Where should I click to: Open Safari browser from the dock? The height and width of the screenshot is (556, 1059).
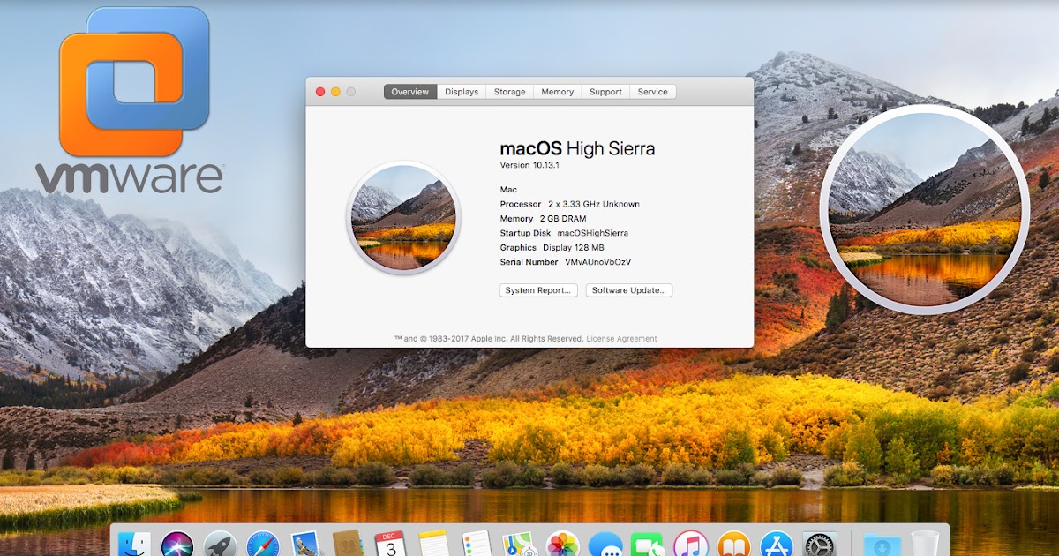pos(263,545)
